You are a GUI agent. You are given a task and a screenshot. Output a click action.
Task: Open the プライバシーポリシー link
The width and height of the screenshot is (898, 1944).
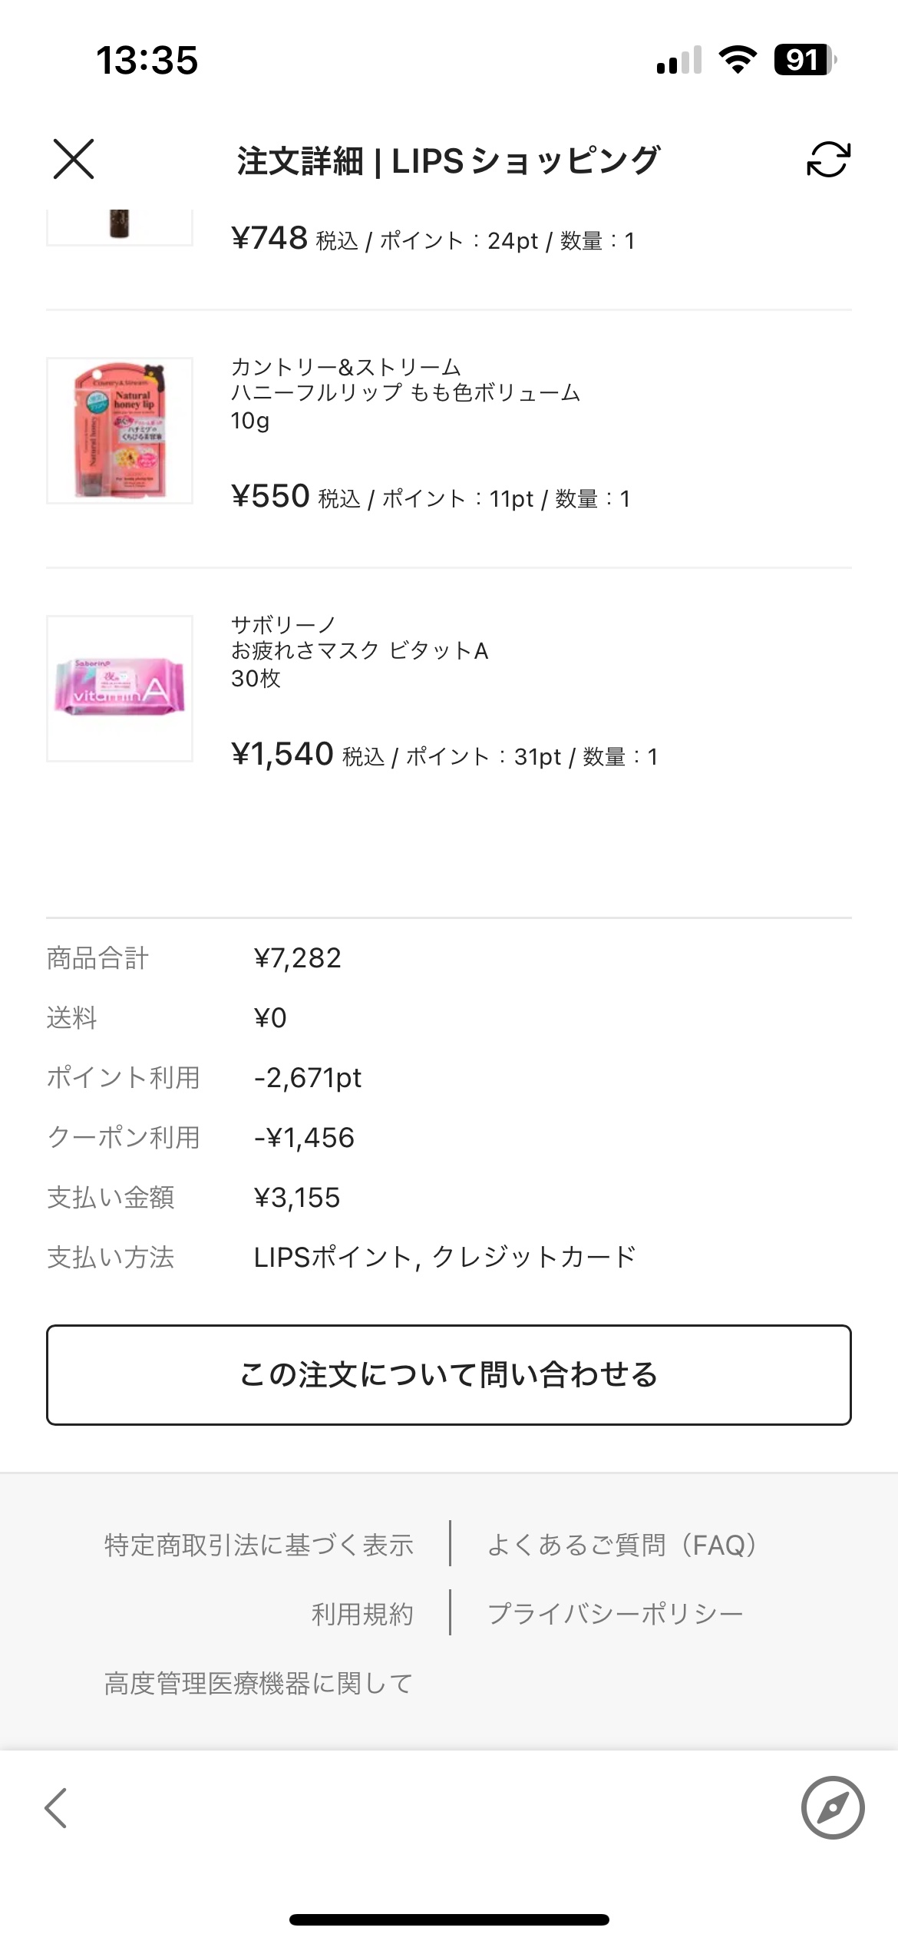click(615, 1614)
